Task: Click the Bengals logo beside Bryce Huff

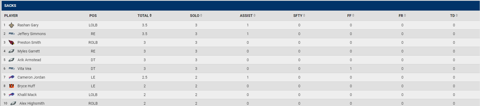Action: [x=11, y=86]
